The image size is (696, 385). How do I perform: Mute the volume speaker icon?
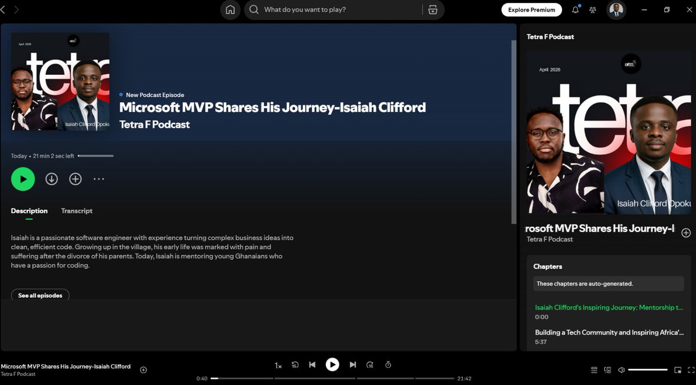(621, 370)
